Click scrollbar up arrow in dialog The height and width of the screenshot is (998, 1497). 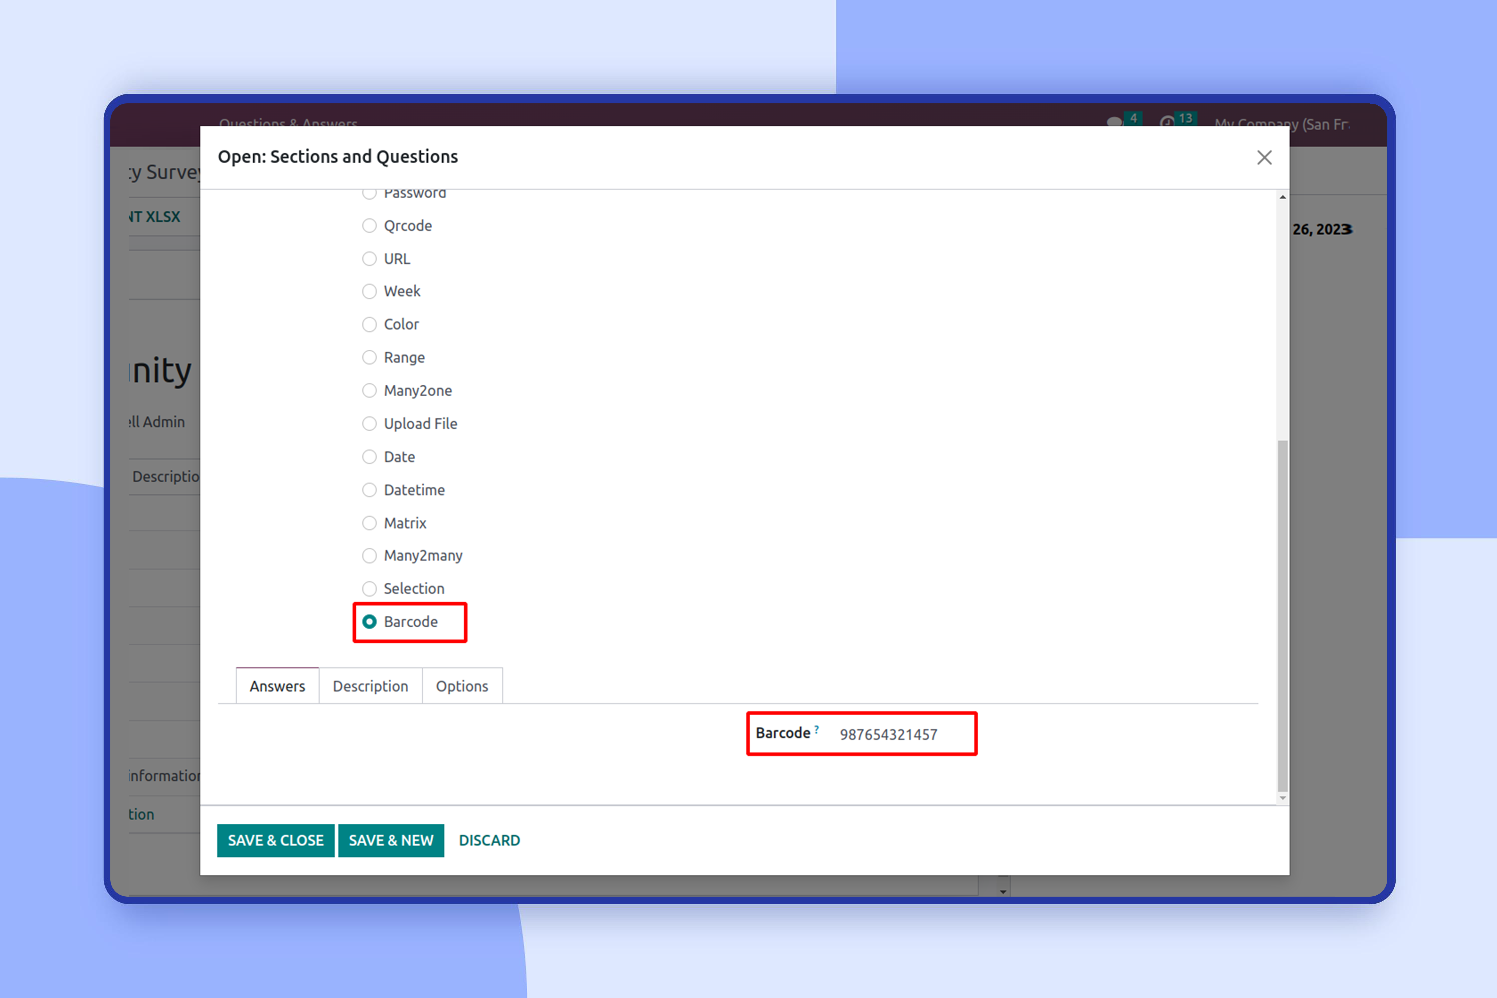click(x=1282, y=197)
